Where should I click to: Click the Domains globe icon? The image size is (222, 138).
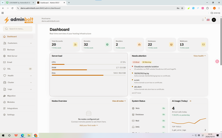pyautogui.click(x=107, y=45)
